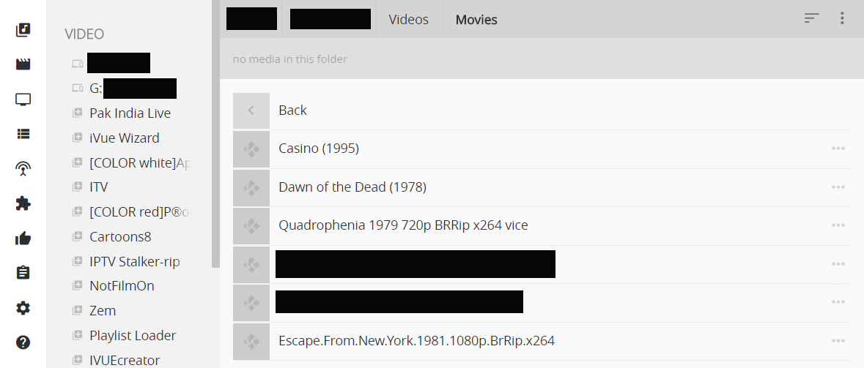864x368 pixels.
Task: Click the sidebar vertical scrollbar
Action: pos(216,134)
